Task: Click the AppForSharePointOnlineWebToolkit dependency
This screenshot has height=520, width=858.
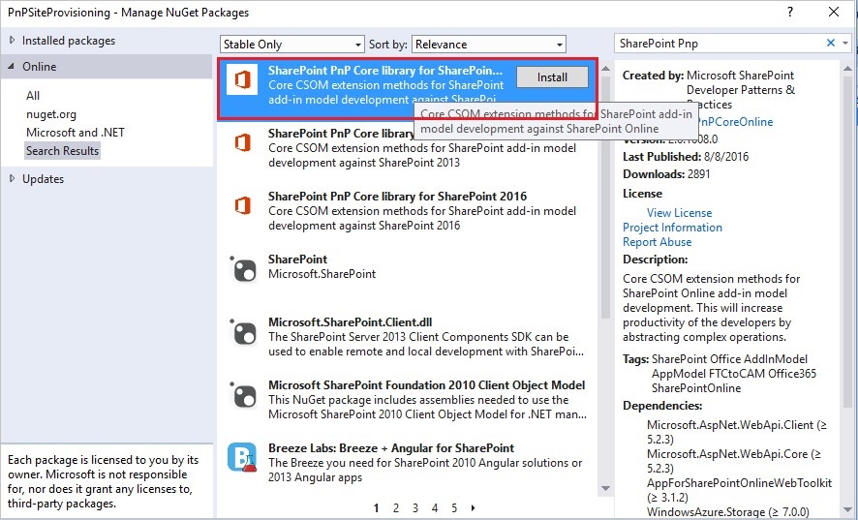Action: [739, 490]
